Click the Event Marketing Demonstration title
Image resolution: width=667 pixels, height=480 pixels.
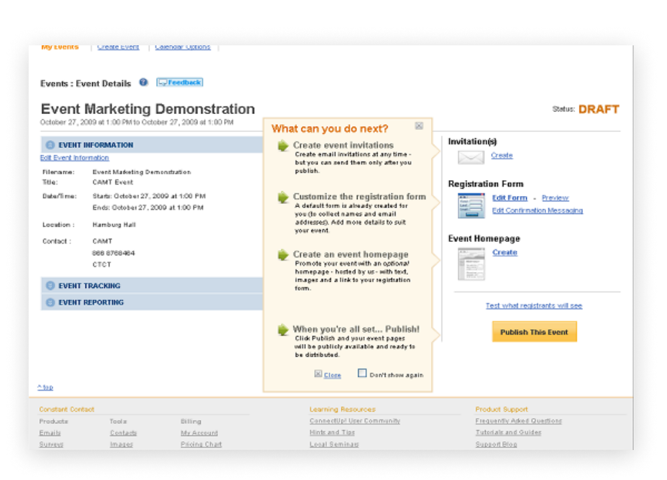(147, 109)
